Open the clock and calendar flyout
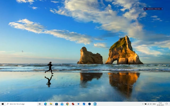 pos(160,104)
